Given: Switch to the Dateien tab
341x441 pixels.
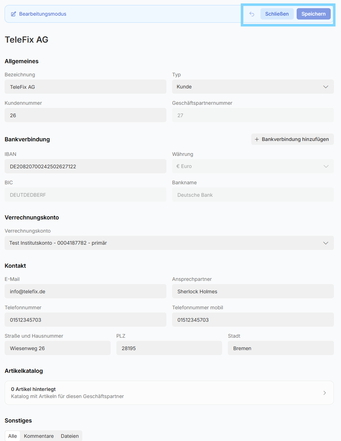Looking at the screenshot, I should pyautogui.click(x=70, y=436).
